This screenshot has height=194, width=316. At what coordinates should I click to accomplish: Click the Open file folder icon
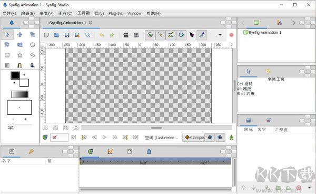[57, 35]
